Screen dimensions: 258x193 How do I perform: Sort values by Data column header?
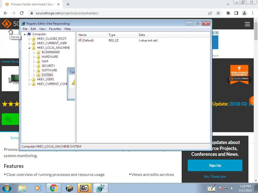click(x=173, y=35)
